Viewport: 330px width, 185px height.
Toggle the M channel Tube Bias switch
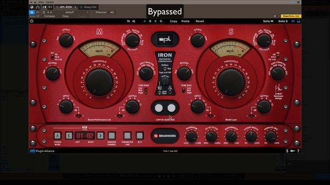coord(146,91)
